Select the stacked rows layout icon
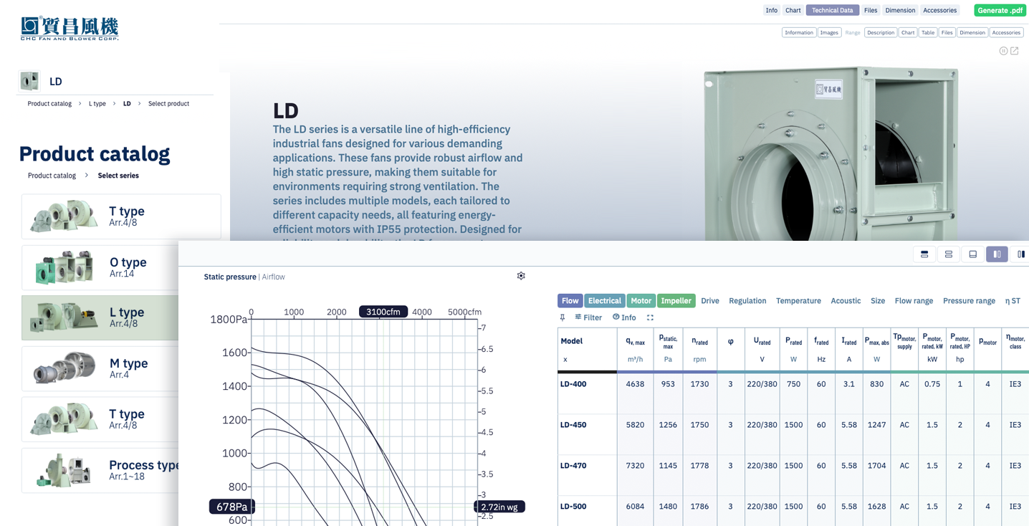The width and height of the screenshot is (1029, 526). (x=949, y=254)
